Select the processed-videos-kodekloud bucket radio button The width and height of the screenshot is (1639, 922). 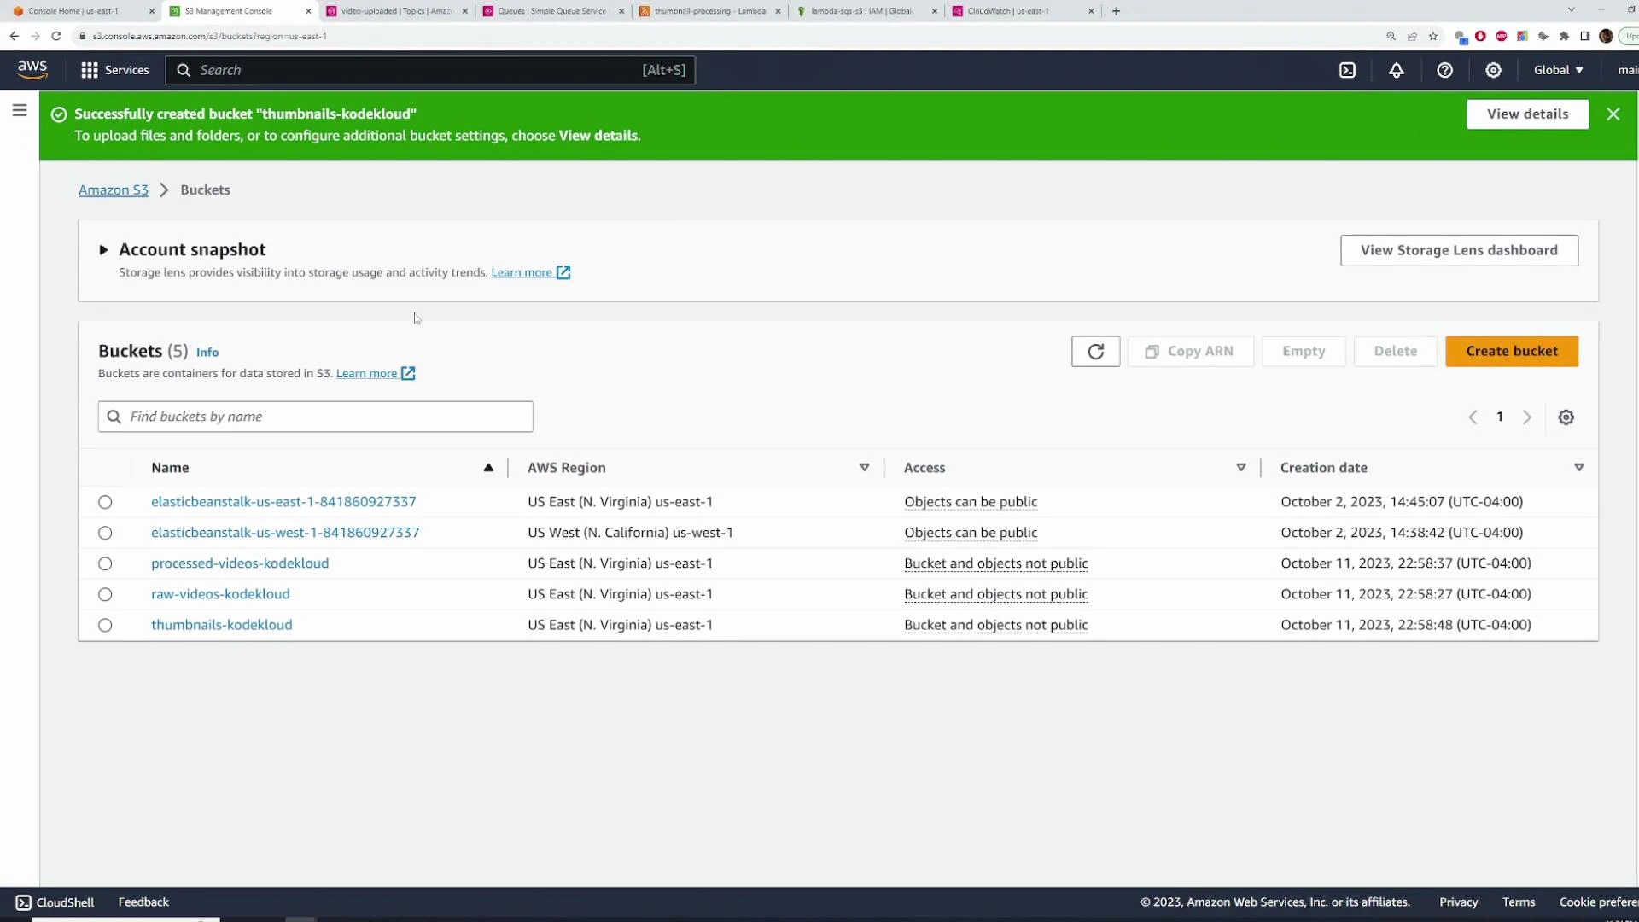tap(105, 563)
